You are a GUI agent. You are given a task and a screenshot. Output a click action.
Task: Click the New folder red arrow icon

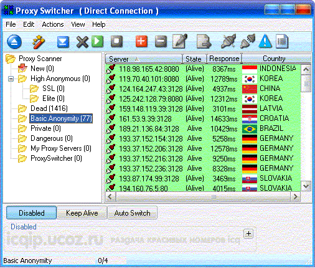click(x=22, y=68)
